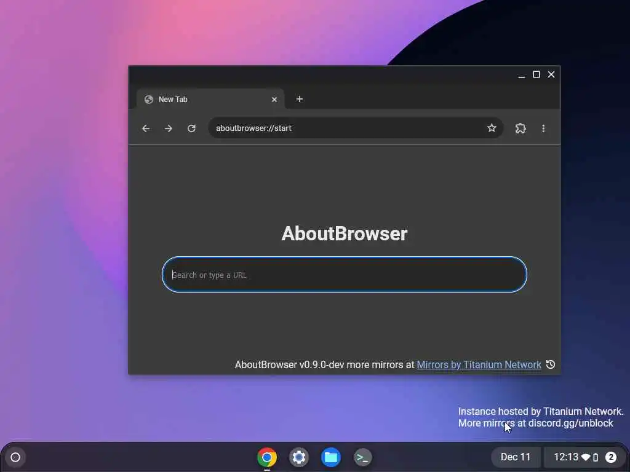Image resolution: width=630 pixels, height=472 pixels.
Task: Open the Dec 11 calendar button
Action: point(516,457)
